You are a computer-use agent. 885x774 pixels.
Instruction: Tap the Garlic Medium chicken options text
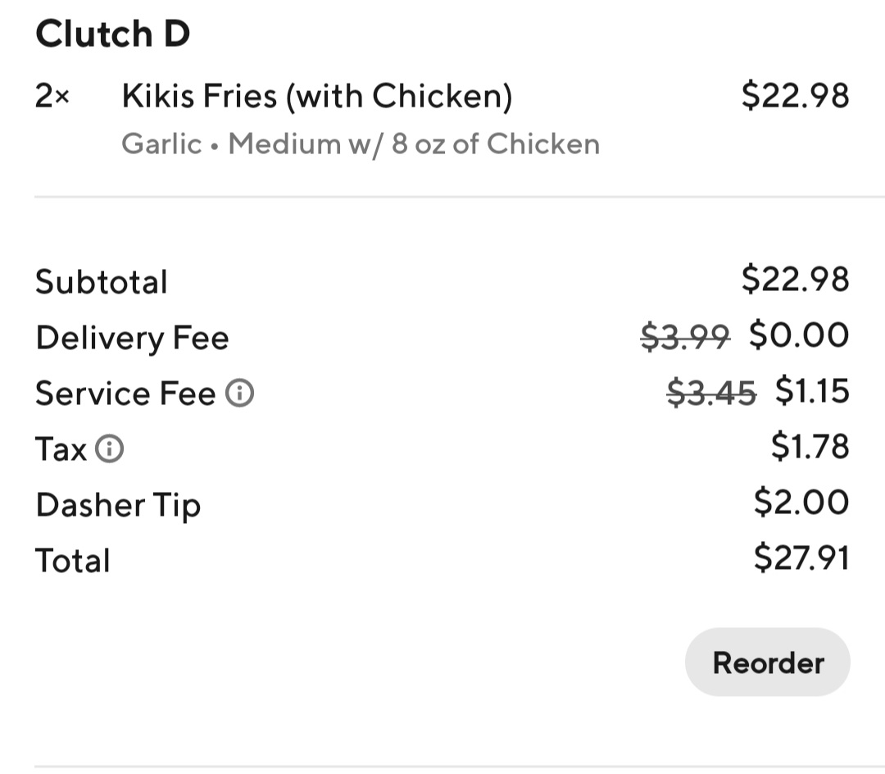(x=360, y=144)
